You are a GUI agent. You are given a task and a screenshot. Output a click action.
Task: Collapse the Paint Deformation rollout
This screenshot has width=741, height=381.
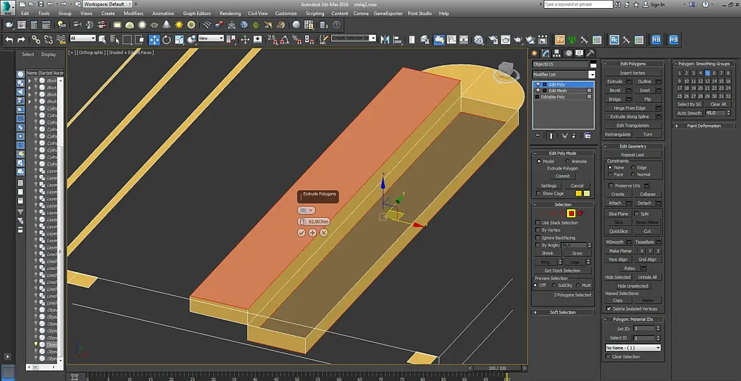point(703,126)
